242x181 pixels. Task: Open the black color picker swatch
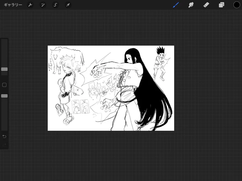point(237,5)
